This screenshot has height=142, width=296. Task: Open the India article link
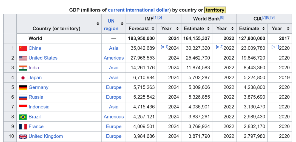tap(34, 68)
